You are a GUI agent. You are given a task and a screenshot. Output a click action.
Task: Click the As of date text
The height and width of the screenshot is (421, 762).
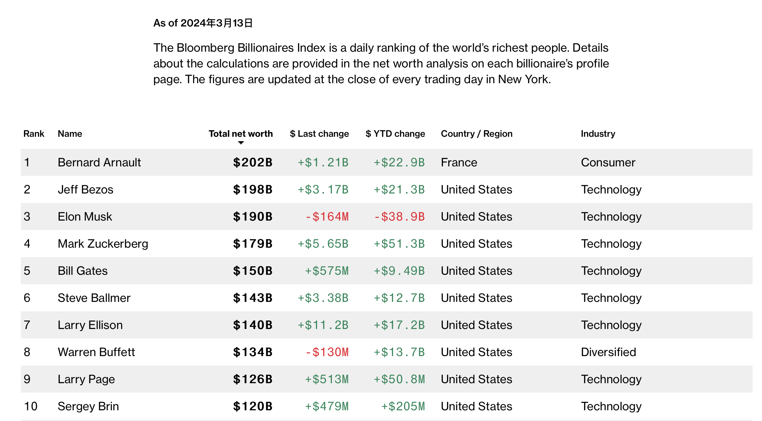tap(203, 23)
